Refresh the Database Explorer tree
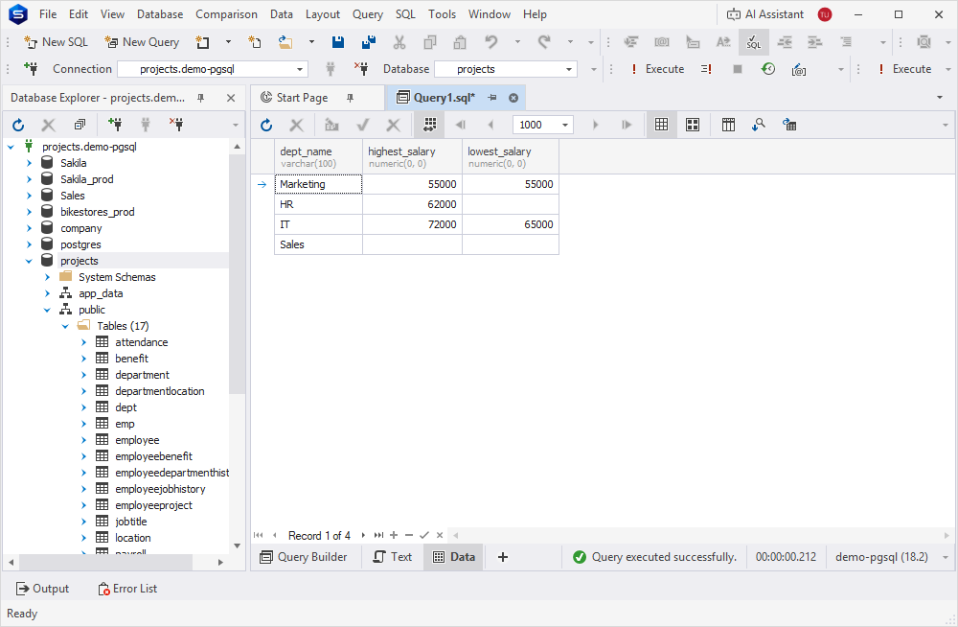The width and height of the screenshot is (958, 627). [x=18, y=126]
